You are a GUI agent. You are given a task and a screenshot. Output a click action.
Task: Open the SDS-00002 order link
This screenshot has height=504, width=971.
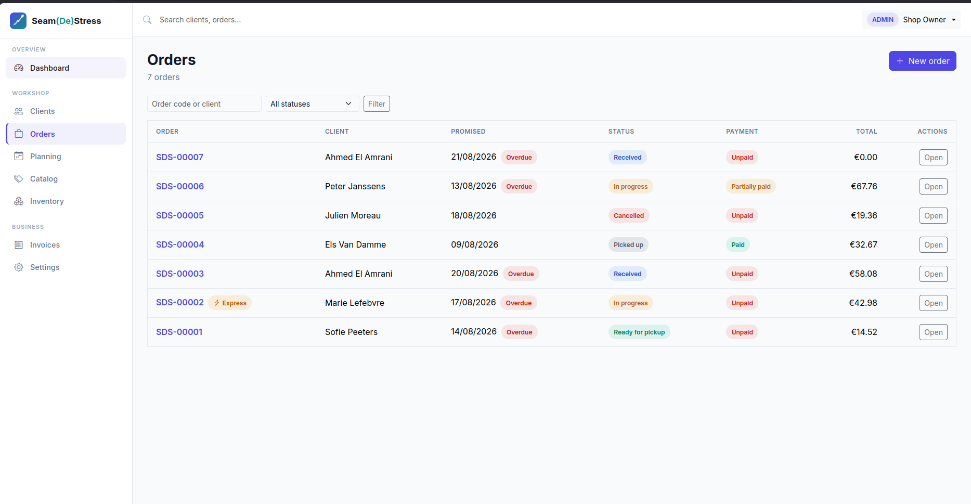pos(180,302)
